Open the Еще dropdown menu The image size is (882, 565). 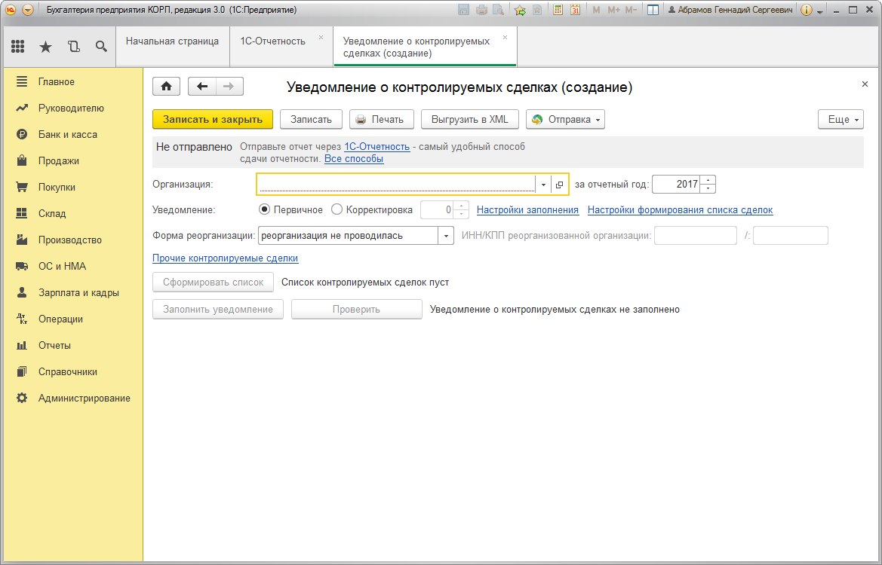point(841,119)
